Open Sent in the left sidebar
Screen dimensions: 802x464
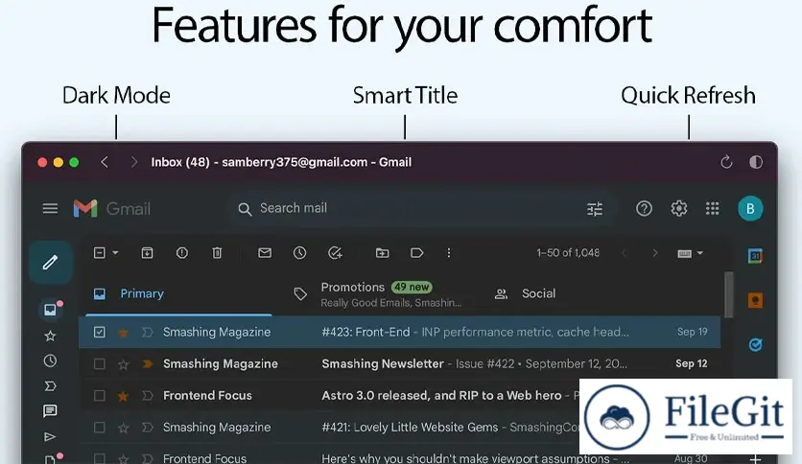point(50,436)
